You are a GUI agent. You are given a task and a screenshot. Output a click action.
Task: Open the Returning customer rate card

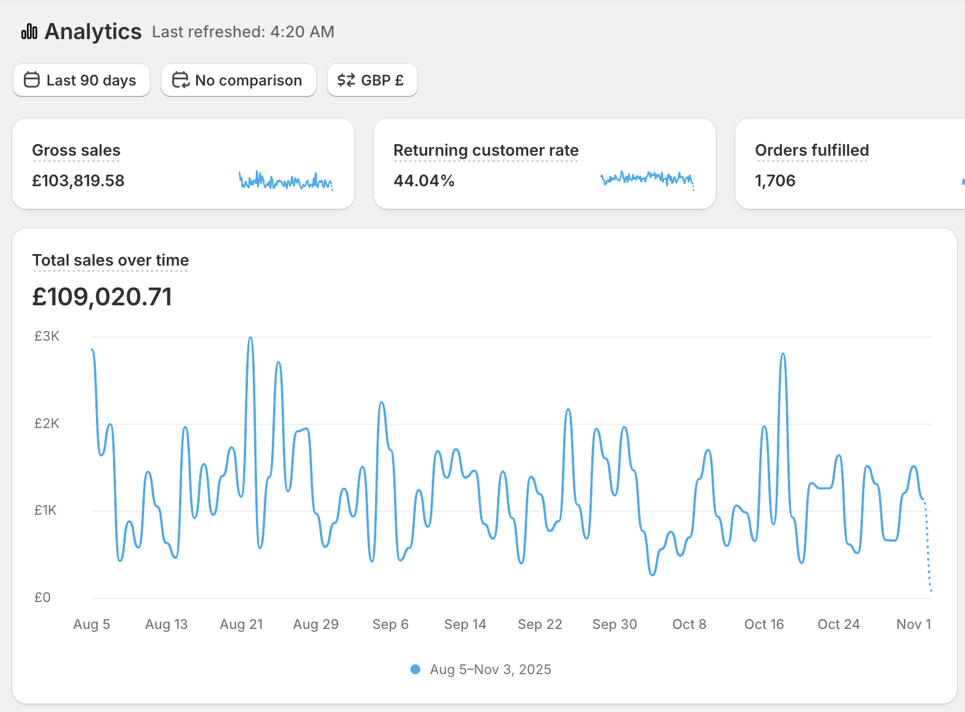pyautogui.click(x=545, y=164)
